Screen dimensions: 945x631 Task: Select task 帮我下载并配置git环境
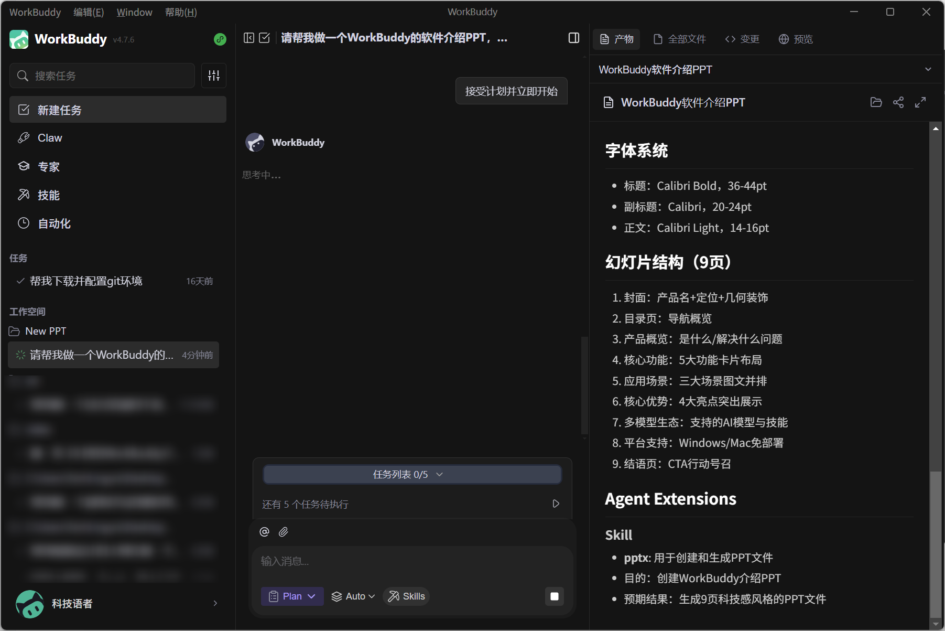click(114, 281)
